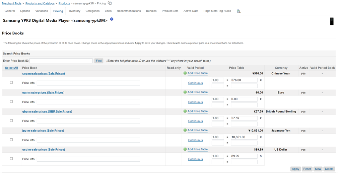Click the 0.00 Euro price input
The width and height of the screenshot is (338, 174).
click(244, 99)
